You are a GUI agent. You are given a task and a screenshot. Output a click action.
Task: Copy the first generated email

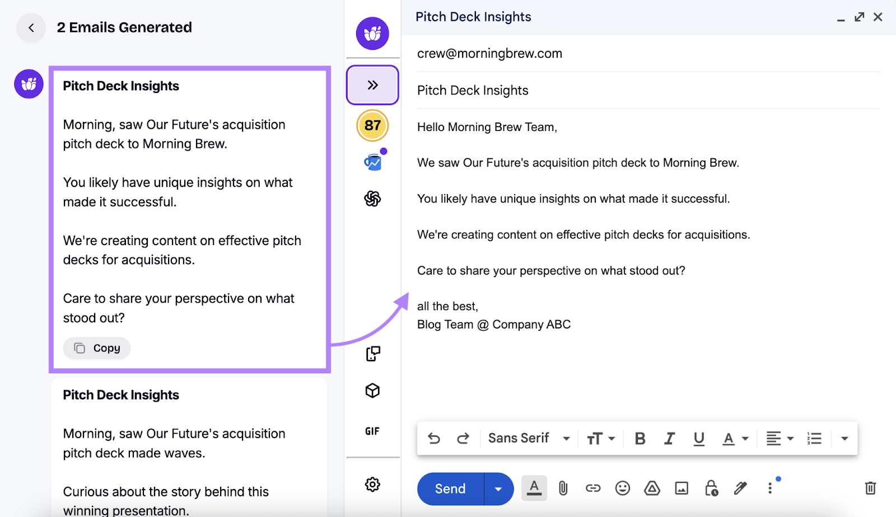click(96, 348)
